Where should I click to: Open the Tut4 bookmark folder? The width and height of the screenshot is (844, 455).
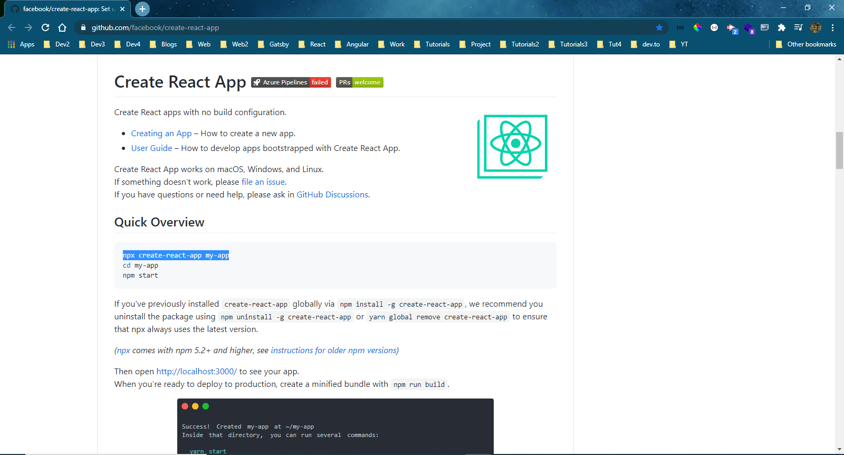coord(609,44)
